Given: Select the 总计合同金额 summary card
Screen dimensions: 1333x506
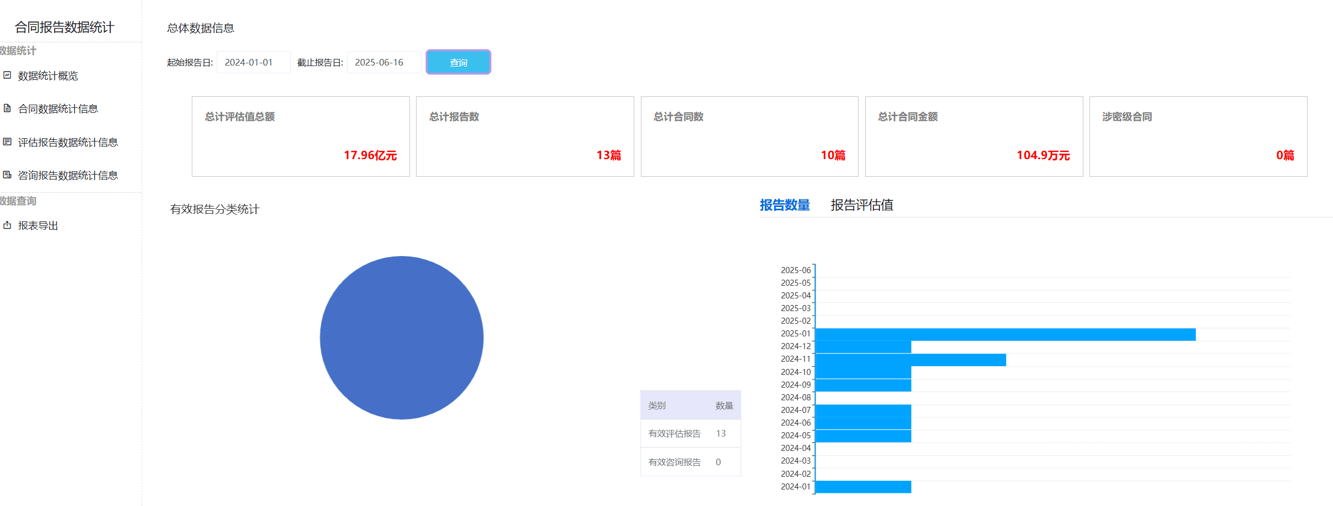Looking at the screenshot, I should coord(973,137).
